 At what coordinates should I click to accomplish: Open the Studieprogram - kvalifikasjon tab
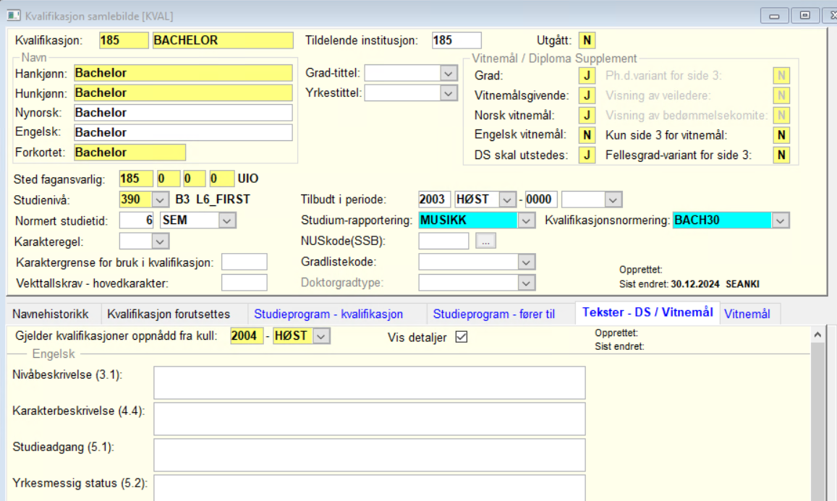tap(328, 314)
